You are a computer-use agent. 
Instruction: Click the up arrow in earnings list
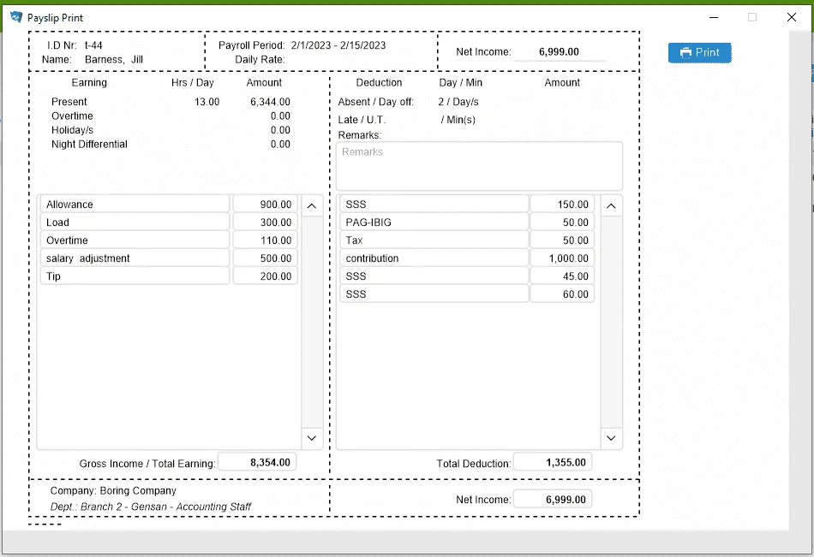tap(312, 206)
